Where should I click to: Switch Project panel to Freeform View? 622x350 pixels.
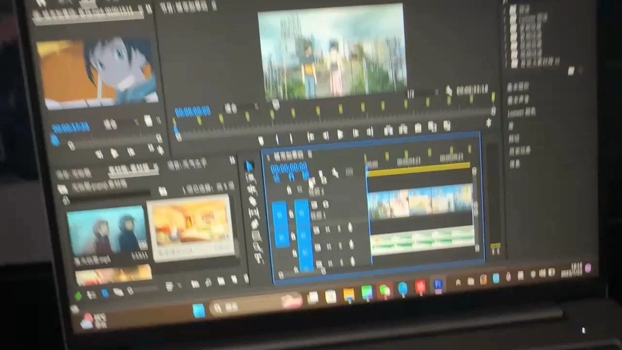pos(118,291)
